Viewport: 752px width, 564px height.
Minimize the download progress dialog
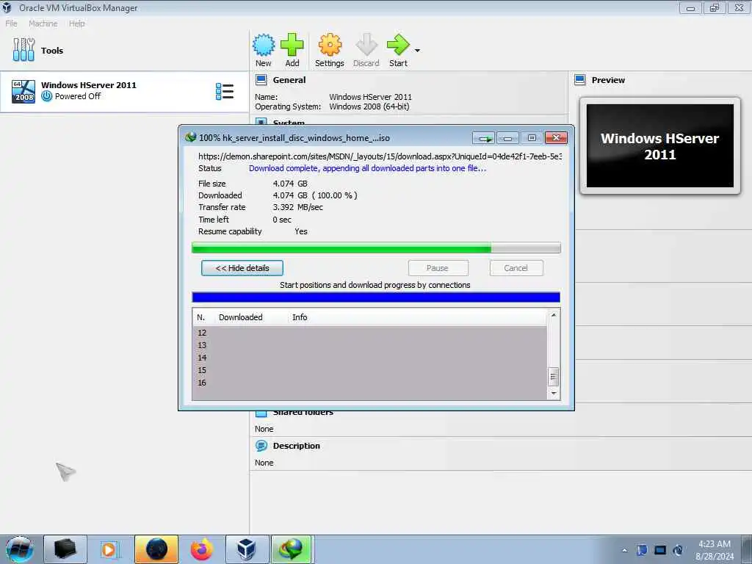pos(507,138)
